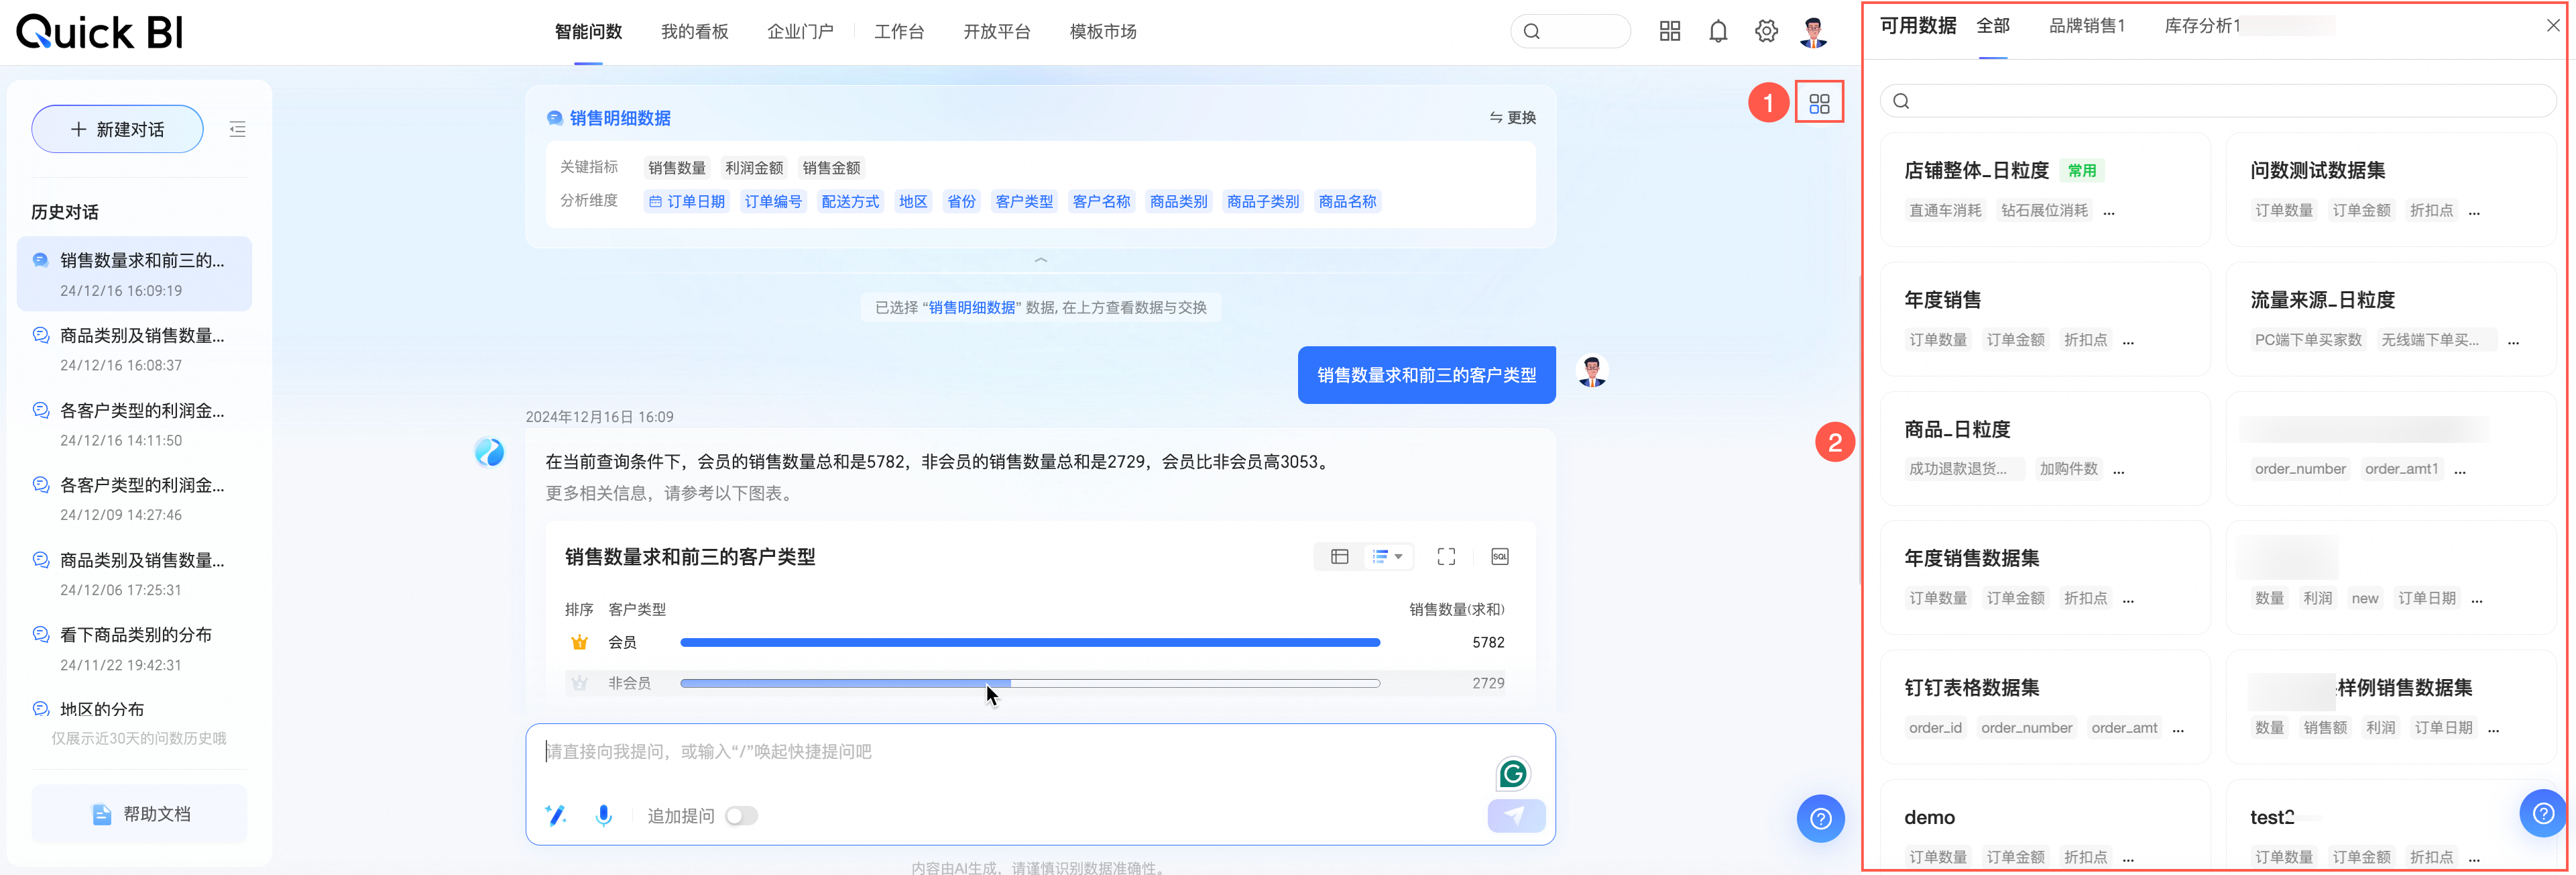Select the 利润金额 metric tag
Screen dimensions: 2576x875
[753, 168]
